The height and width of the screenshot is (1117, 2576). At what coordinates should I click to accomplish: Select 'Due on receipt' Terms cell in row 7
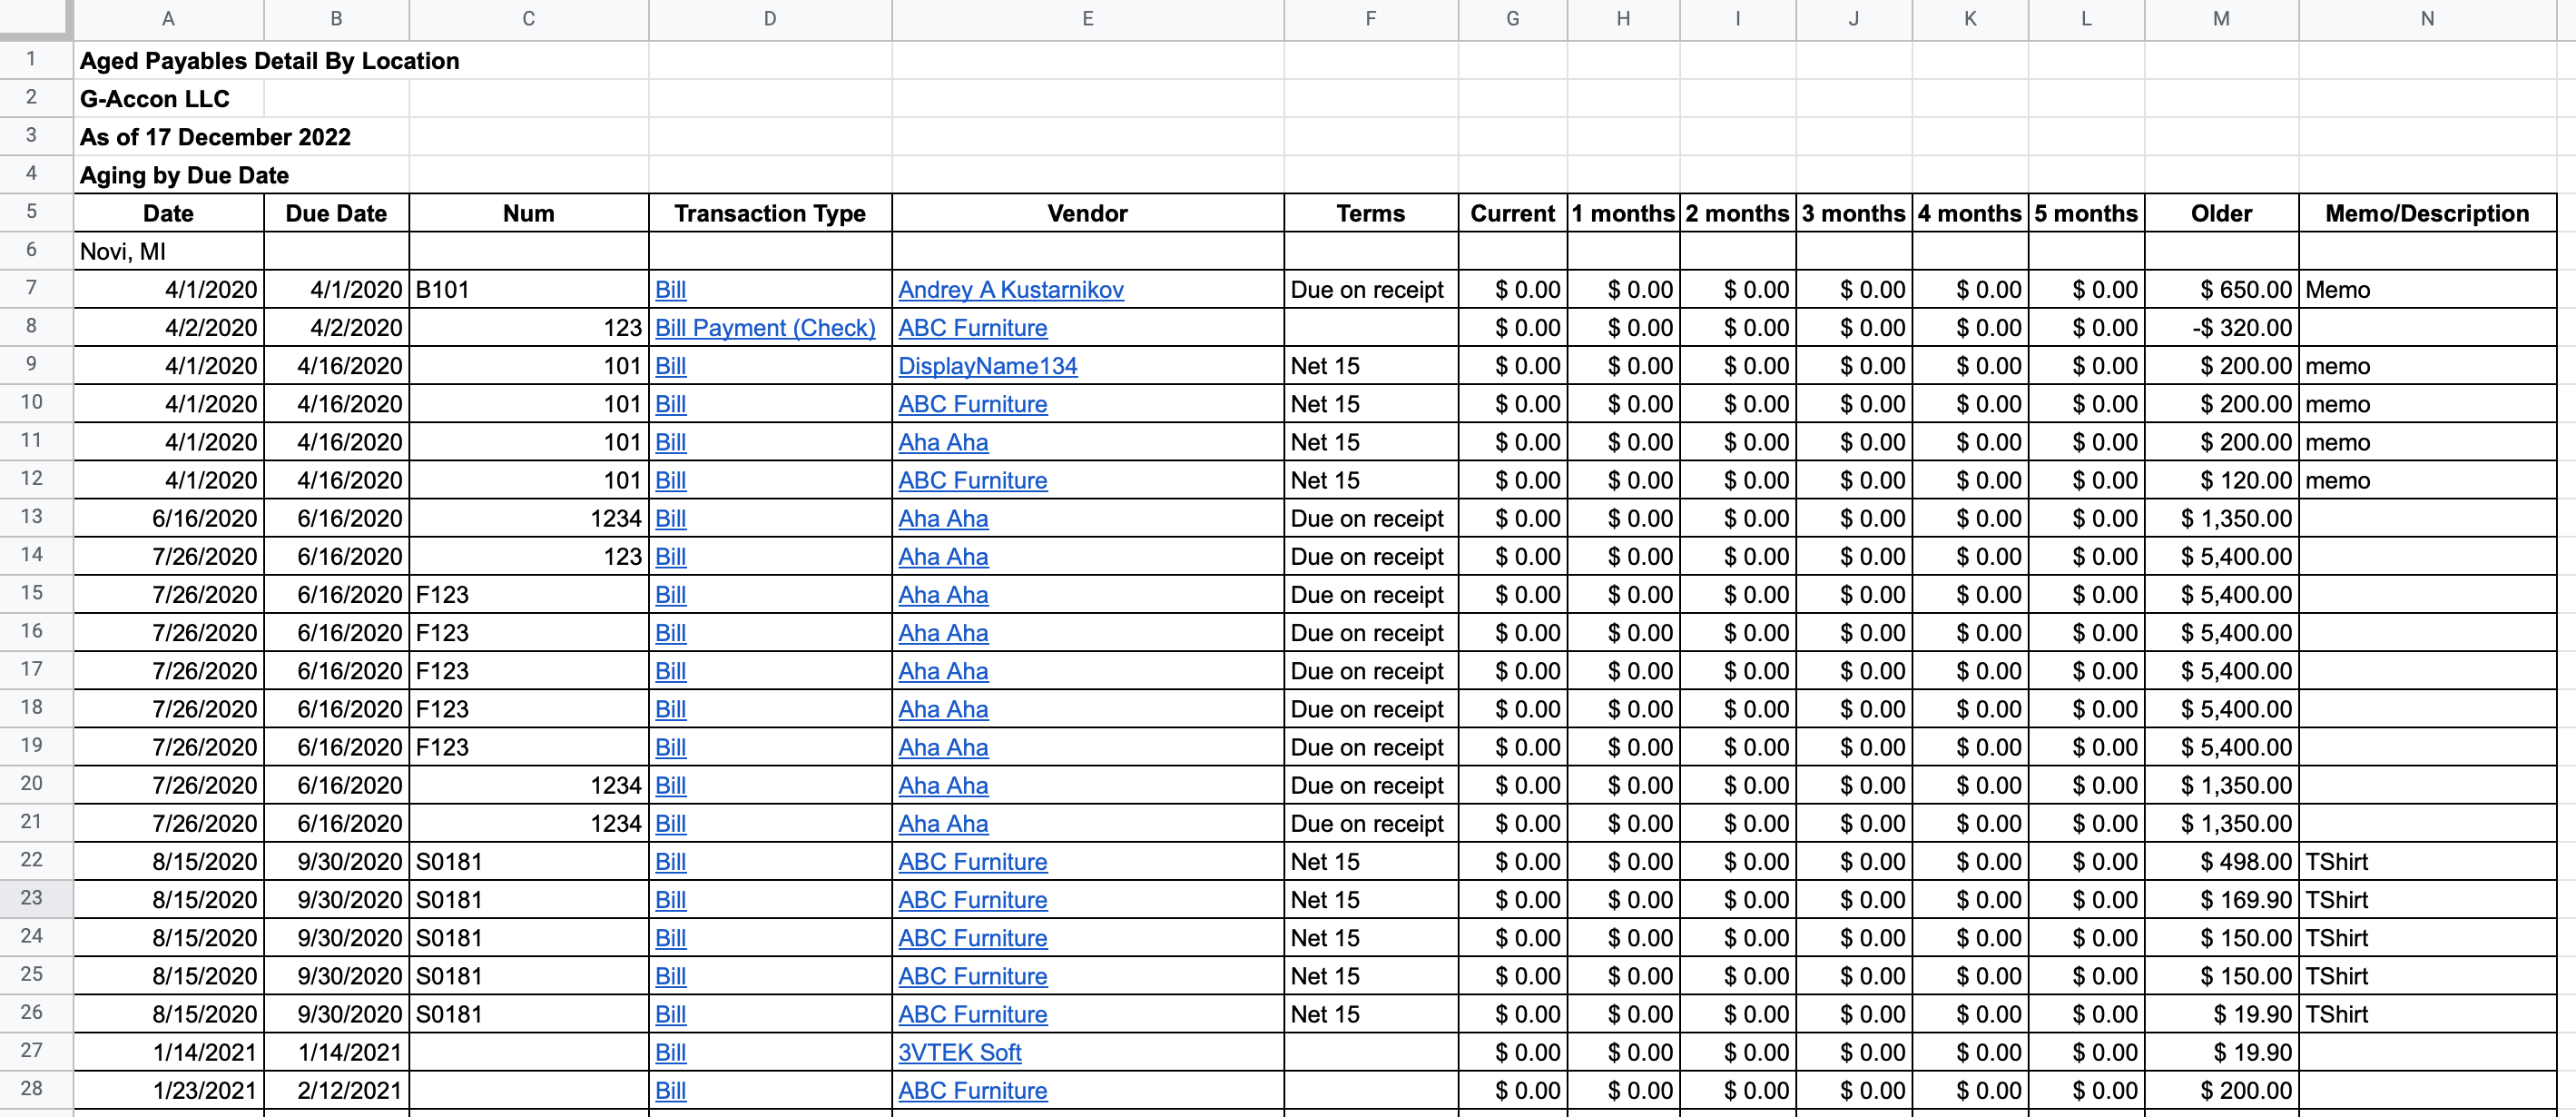(1371, 290)
